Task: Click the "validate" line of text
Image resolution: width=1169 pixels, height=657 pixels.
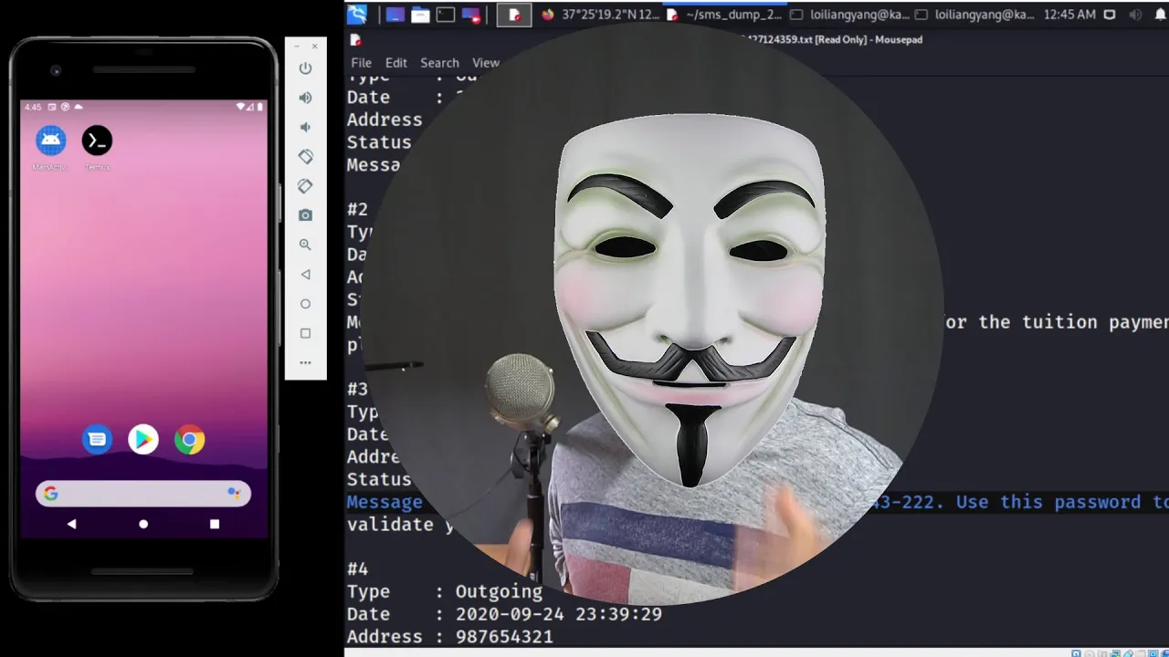Action: click(389, 525)
